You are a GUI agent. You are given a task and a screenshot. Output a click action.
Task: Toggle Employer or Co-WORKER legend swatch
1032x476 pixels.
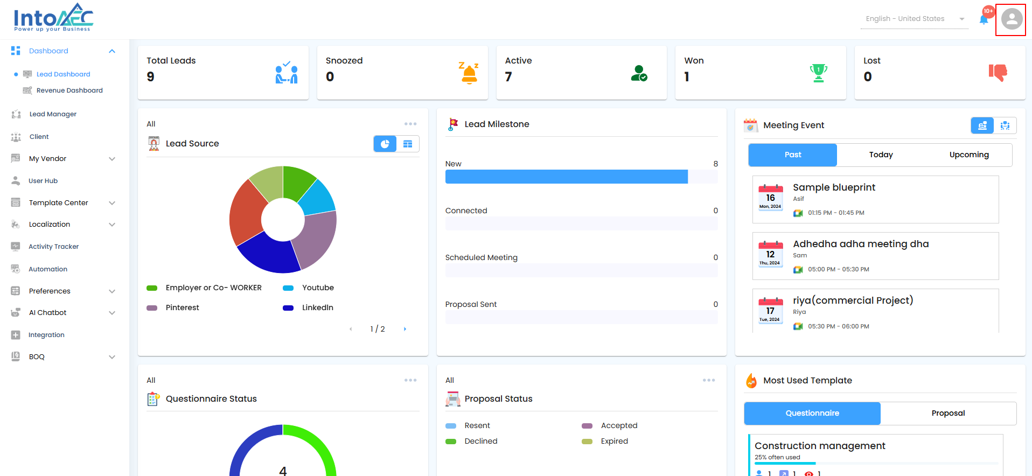152,288
